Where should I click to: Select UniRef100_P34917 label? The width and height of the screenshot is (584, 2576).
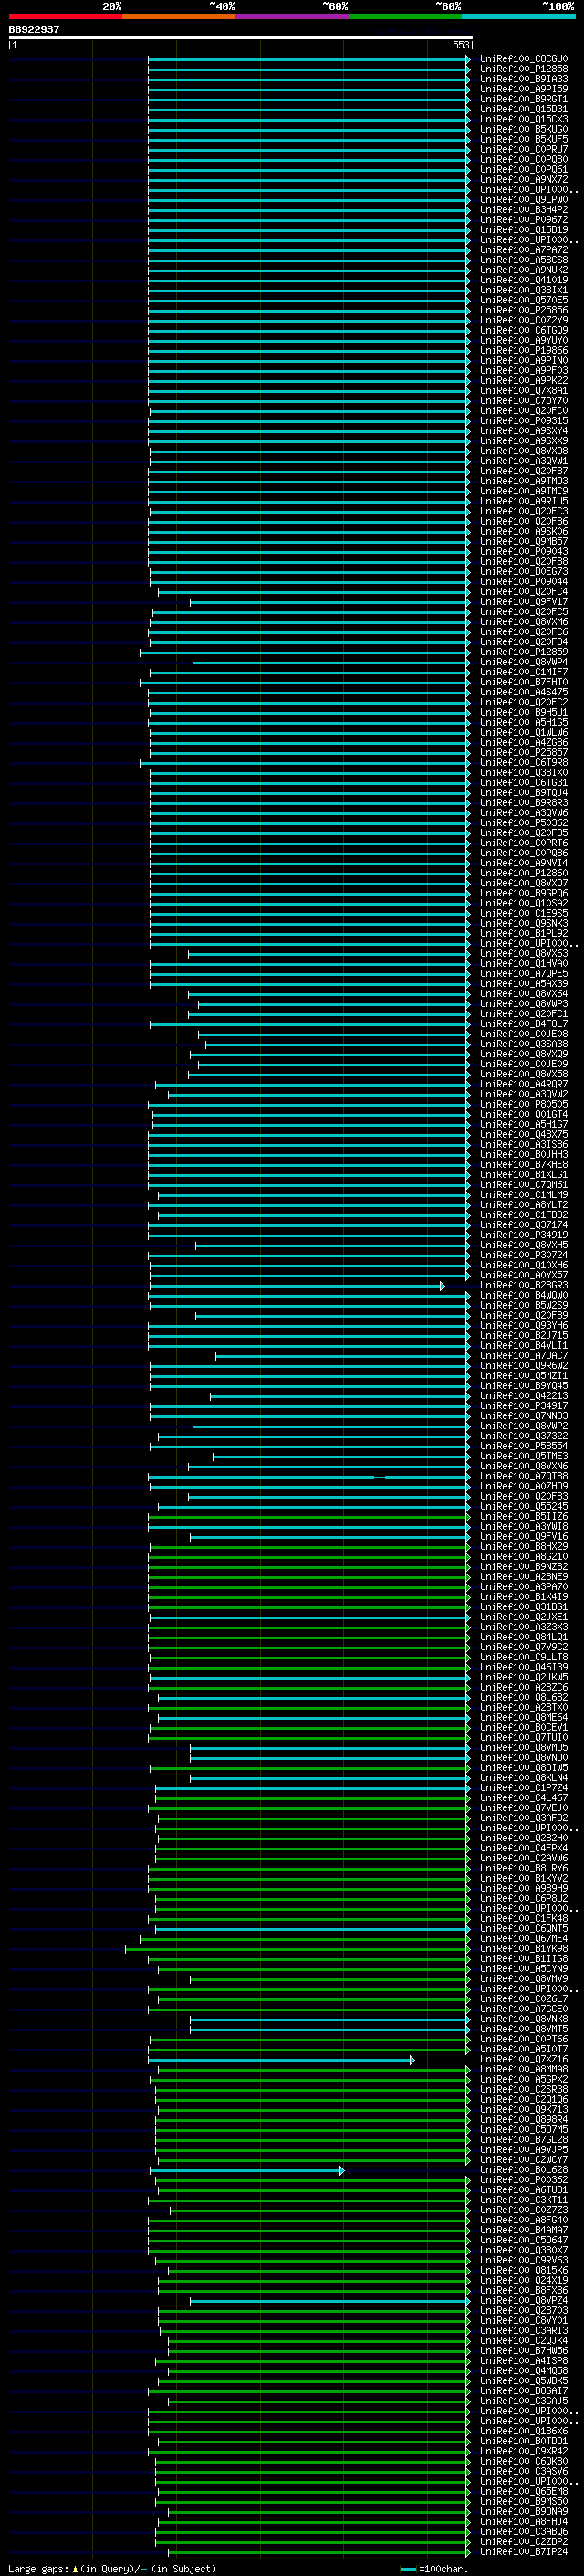pyautogui.click(x=523, y=1406)
